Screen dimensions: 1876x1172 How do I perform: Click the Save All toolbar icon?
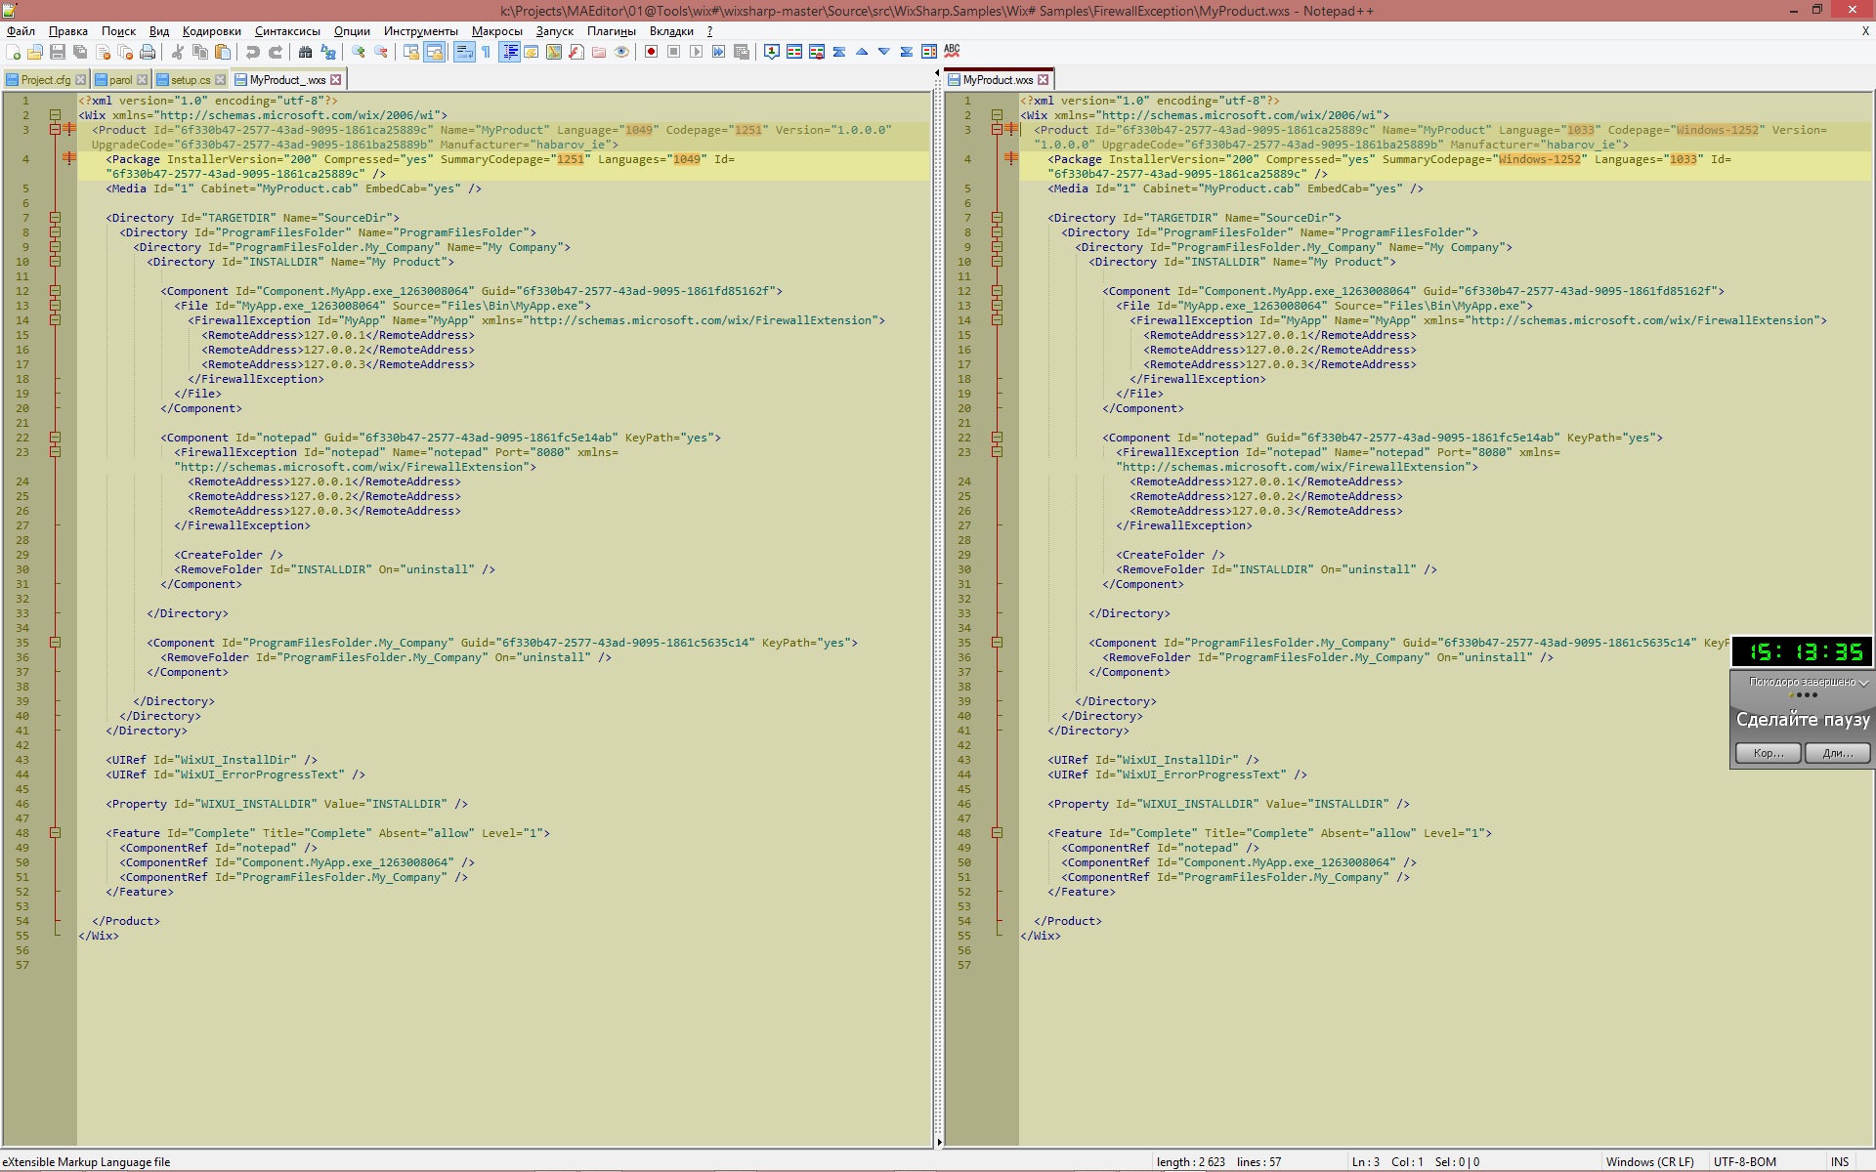[79, 53]
